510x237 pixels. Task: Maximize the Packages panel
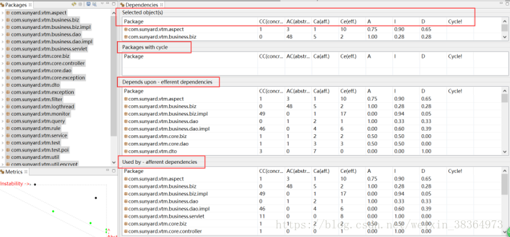click(x=114, y=4)
